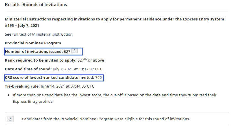Select the 'Provincial Nominee Program' subheading
Screen dimensions: 234x127
(33, 43)
